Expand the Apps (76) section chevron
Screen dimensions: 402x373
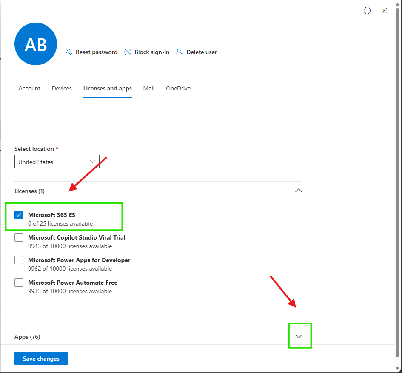pos(299,336)
